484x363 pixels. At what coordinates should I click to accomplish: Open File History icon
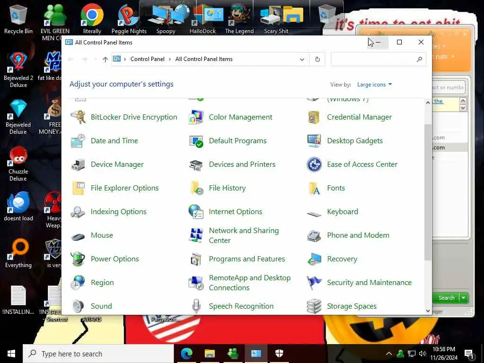(x=196, y=188)
